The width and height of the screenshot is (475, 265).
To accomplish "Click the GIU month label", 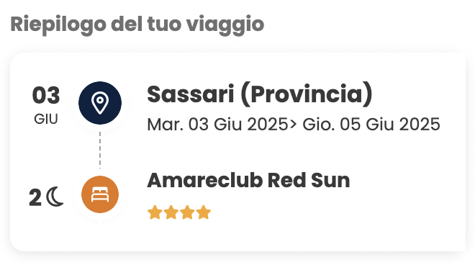I will 46,119.
